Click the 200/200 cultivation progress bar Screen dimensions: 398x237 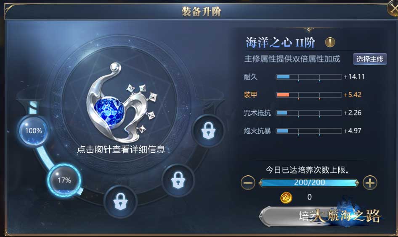pyautogui.click(x=309, y=182)
